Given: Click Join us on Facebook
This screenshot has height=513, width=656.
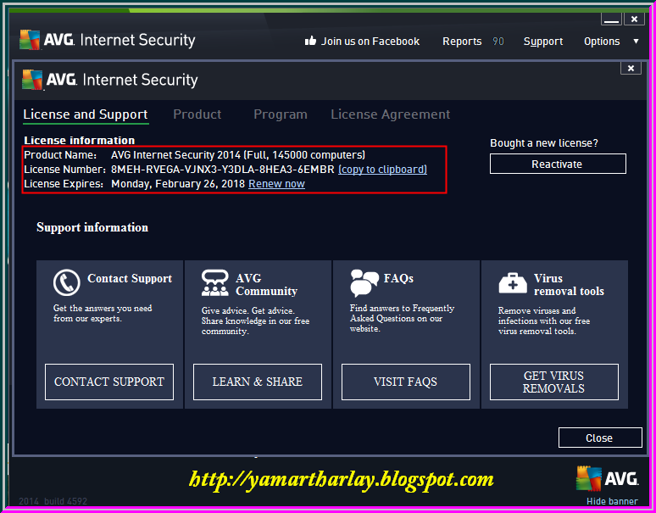Looking at the screenshot, I should pos(370,42).
